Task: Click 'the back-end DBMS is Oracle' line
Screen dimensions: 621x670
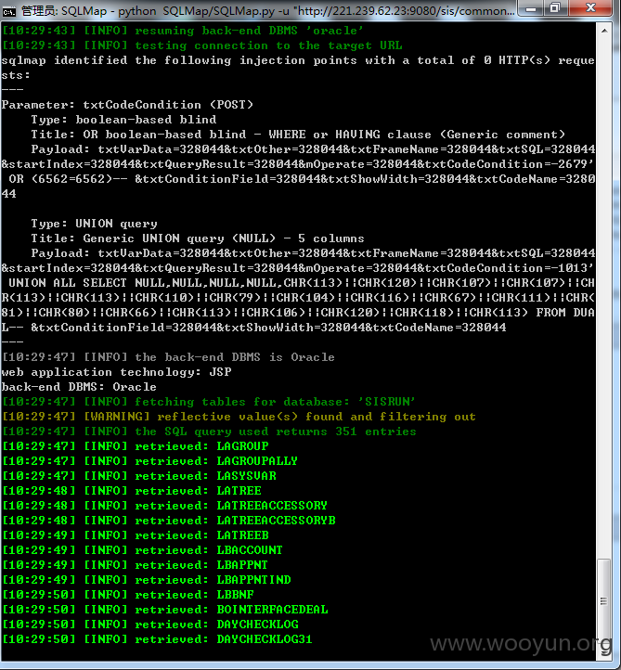Action: tap(168, 357)
